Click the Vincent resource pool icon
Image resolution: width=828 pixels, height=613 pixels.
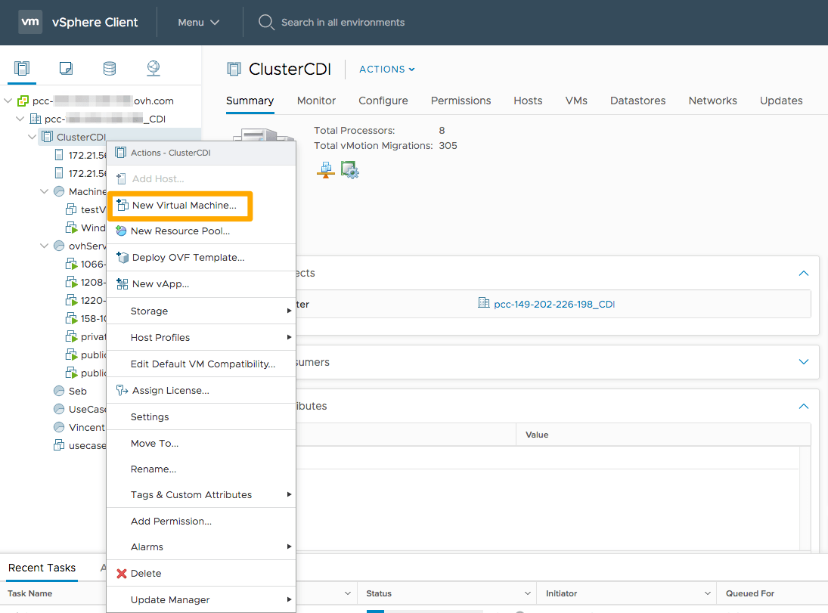click(59, 427)
